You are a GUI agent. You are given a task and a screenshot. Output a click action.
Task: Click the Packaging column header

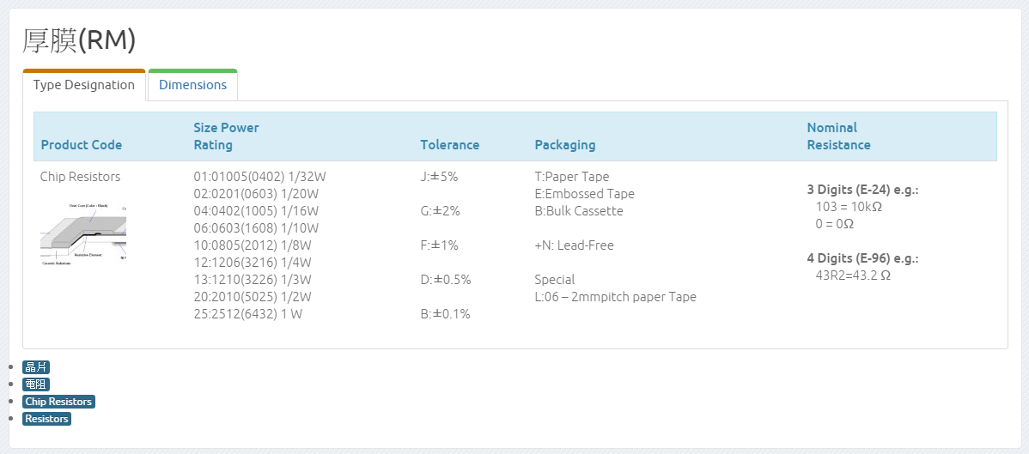564,145
